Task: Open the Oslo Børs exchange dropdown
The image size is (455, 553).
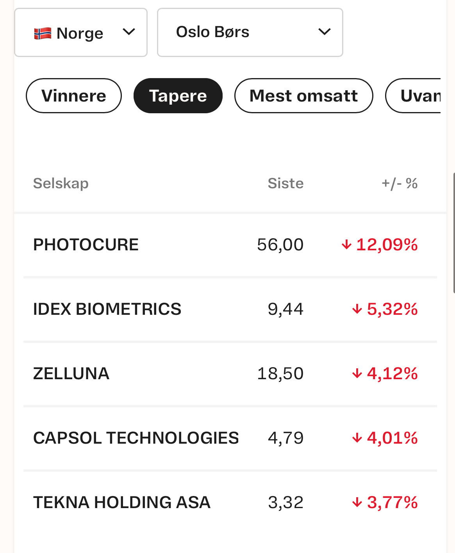Action: [250, 32]
